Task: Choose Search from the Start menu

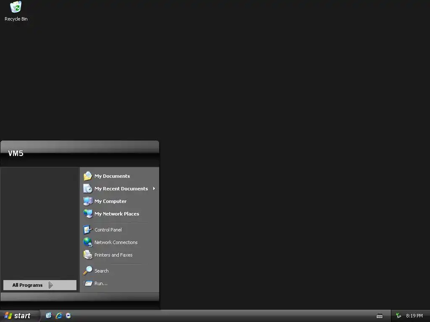Action: pyautogui.click(x=120, y=270)
